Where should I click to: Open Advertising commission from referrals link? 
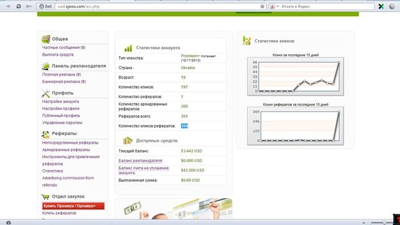pyautogui.click(x=68, y=181)
